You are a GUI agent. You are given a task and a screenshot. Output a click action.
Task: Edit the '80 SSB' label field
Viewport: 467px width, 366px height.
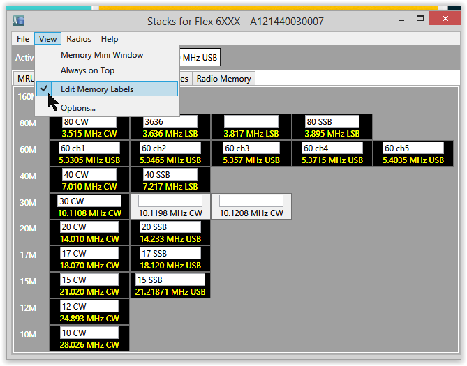(332, 122)
